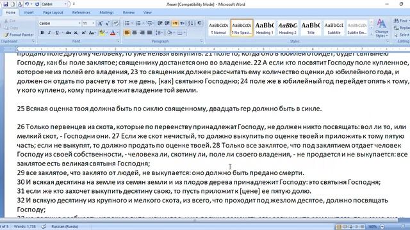
Task: Open the Page Layout tab
Action: pyautogui.click(x=53, y=13)
